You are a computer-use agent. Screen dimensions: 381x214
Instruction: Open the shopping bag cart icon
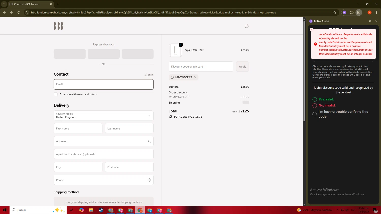point(246,26)
